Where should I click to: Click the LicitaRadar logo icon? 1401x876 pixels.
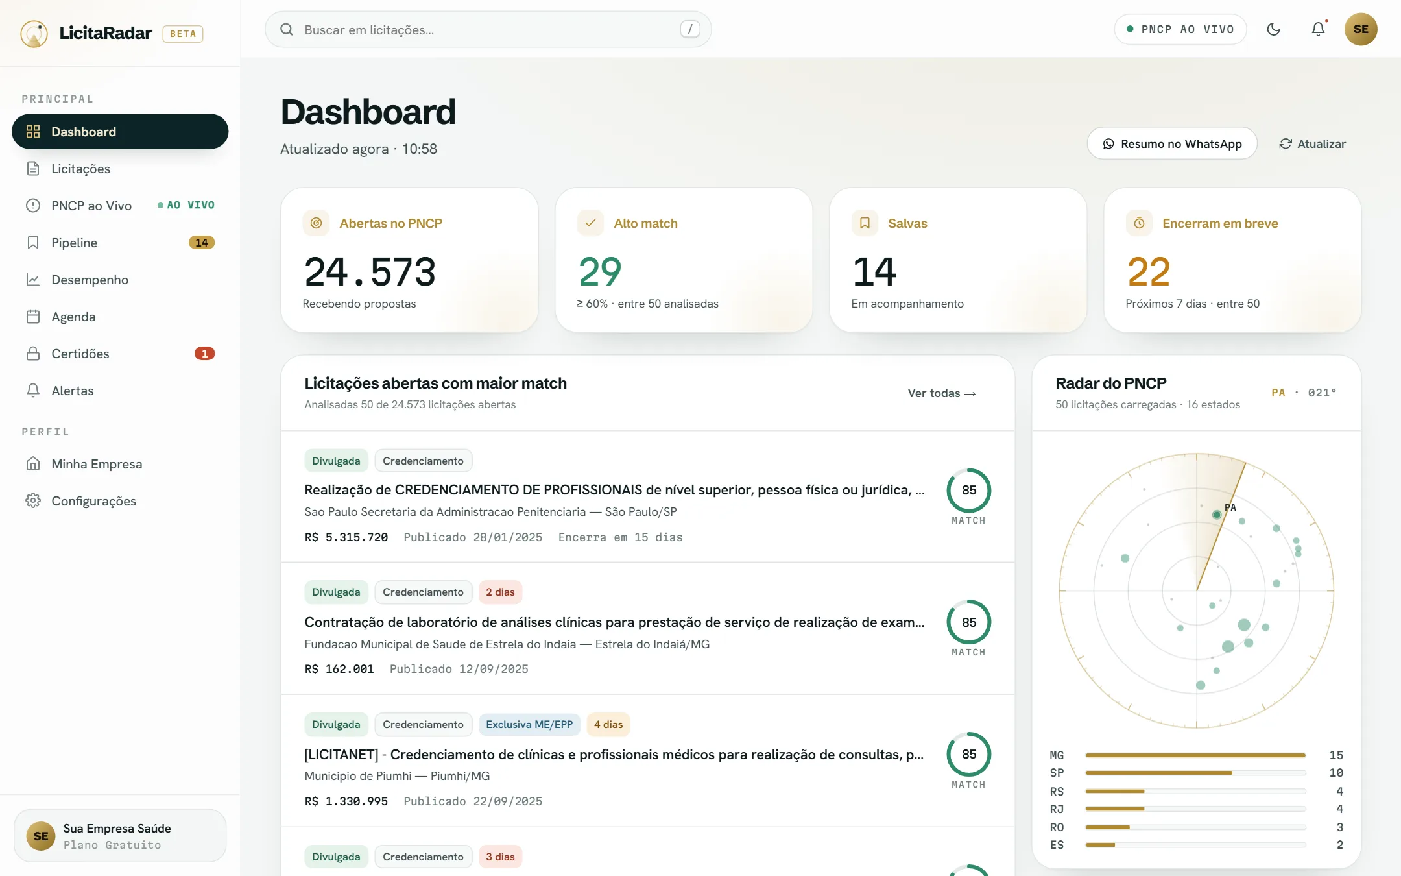[x=34, y=33]
